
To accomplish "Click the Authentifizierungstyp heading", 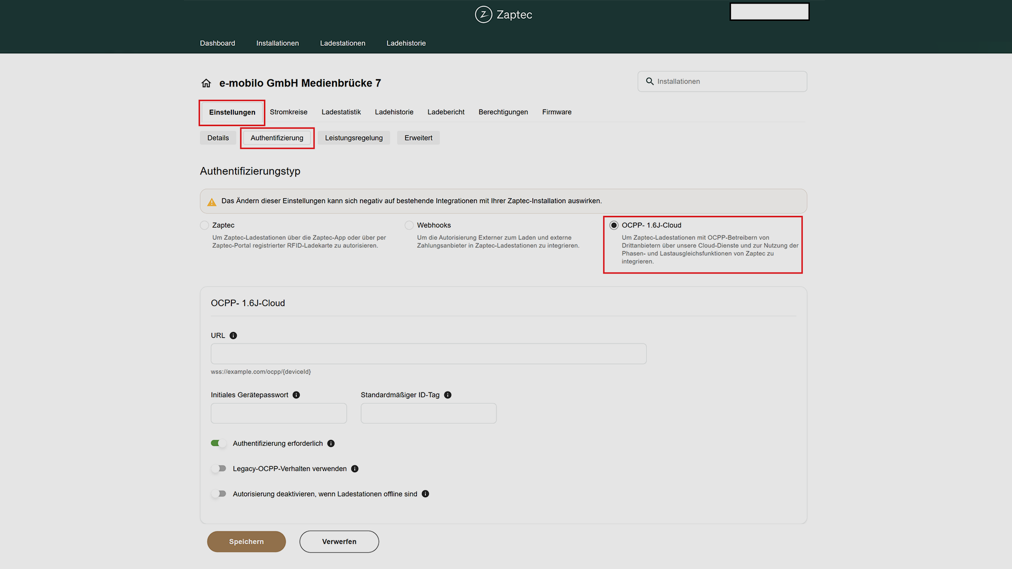I will (250, 171).
